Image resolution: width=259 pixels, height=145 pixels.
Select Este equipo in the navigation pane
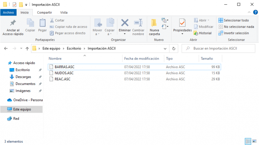[22, 109]
